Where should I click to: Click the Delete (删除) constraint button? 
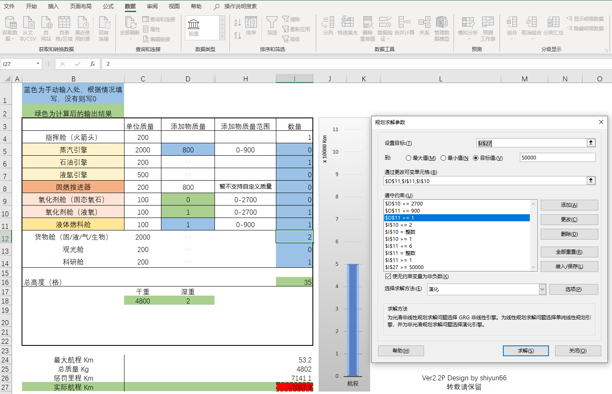tap(569, 234)
